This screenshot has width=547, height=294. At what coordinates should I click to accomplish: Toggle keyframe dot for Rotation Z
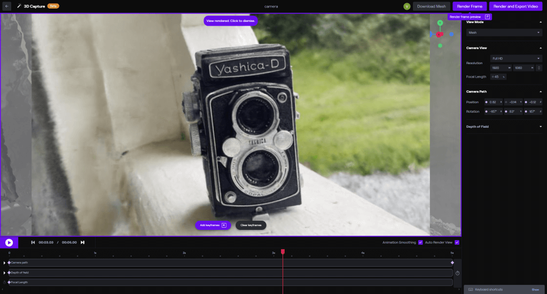pos(526,112)
